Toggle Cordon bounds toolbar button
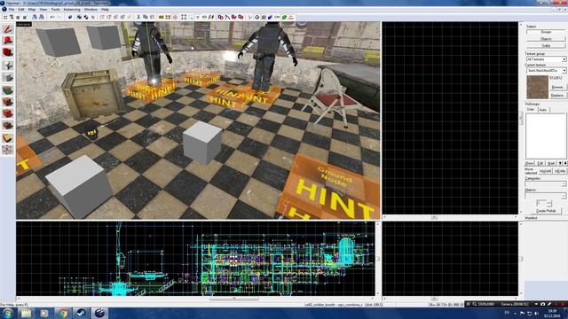The width and height of the screenshot is (568, 319). [161, 17]
